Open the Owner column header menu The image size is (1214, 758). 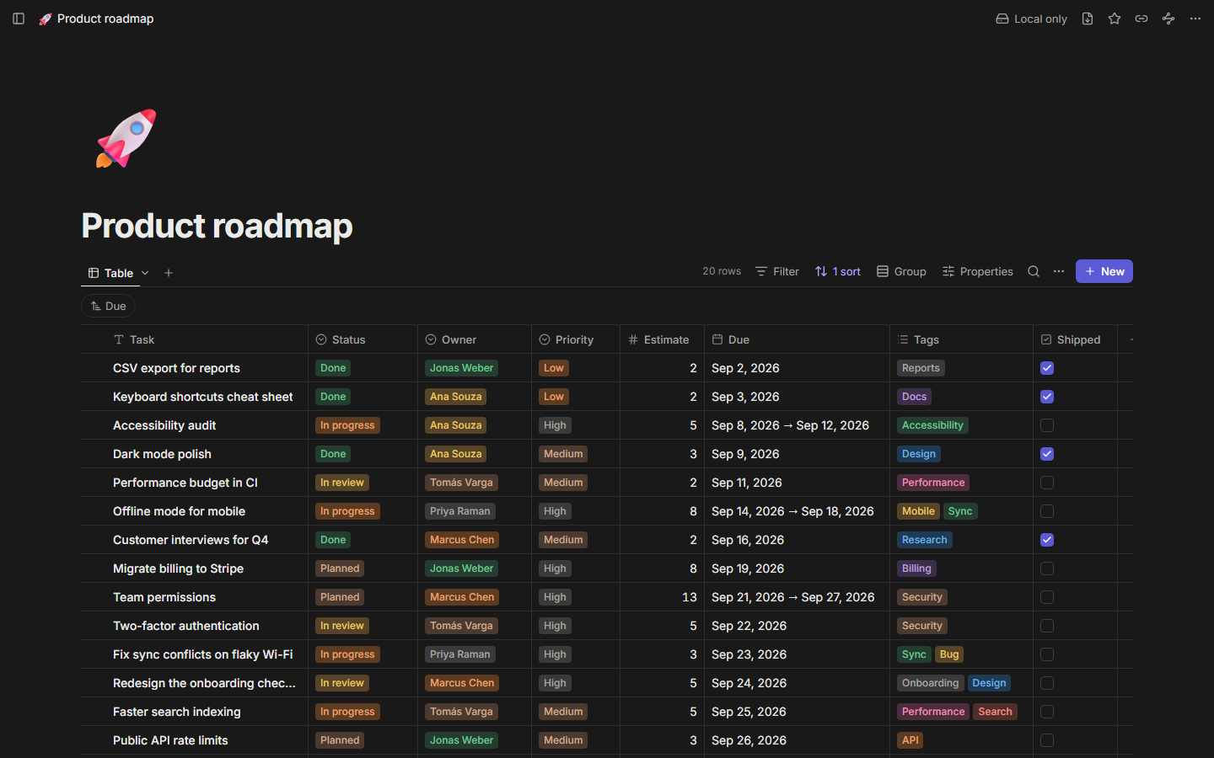(475, 339)
